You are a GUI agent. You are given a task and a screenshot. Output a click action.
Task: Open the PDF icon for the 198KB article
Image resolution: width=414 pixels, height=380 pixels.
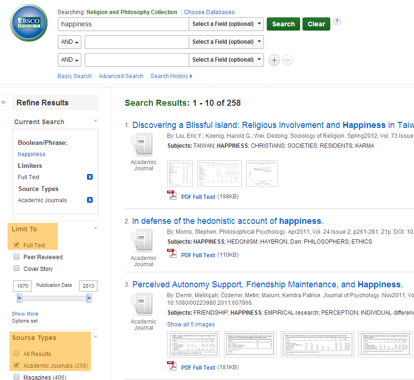click(x=172, y=195)
